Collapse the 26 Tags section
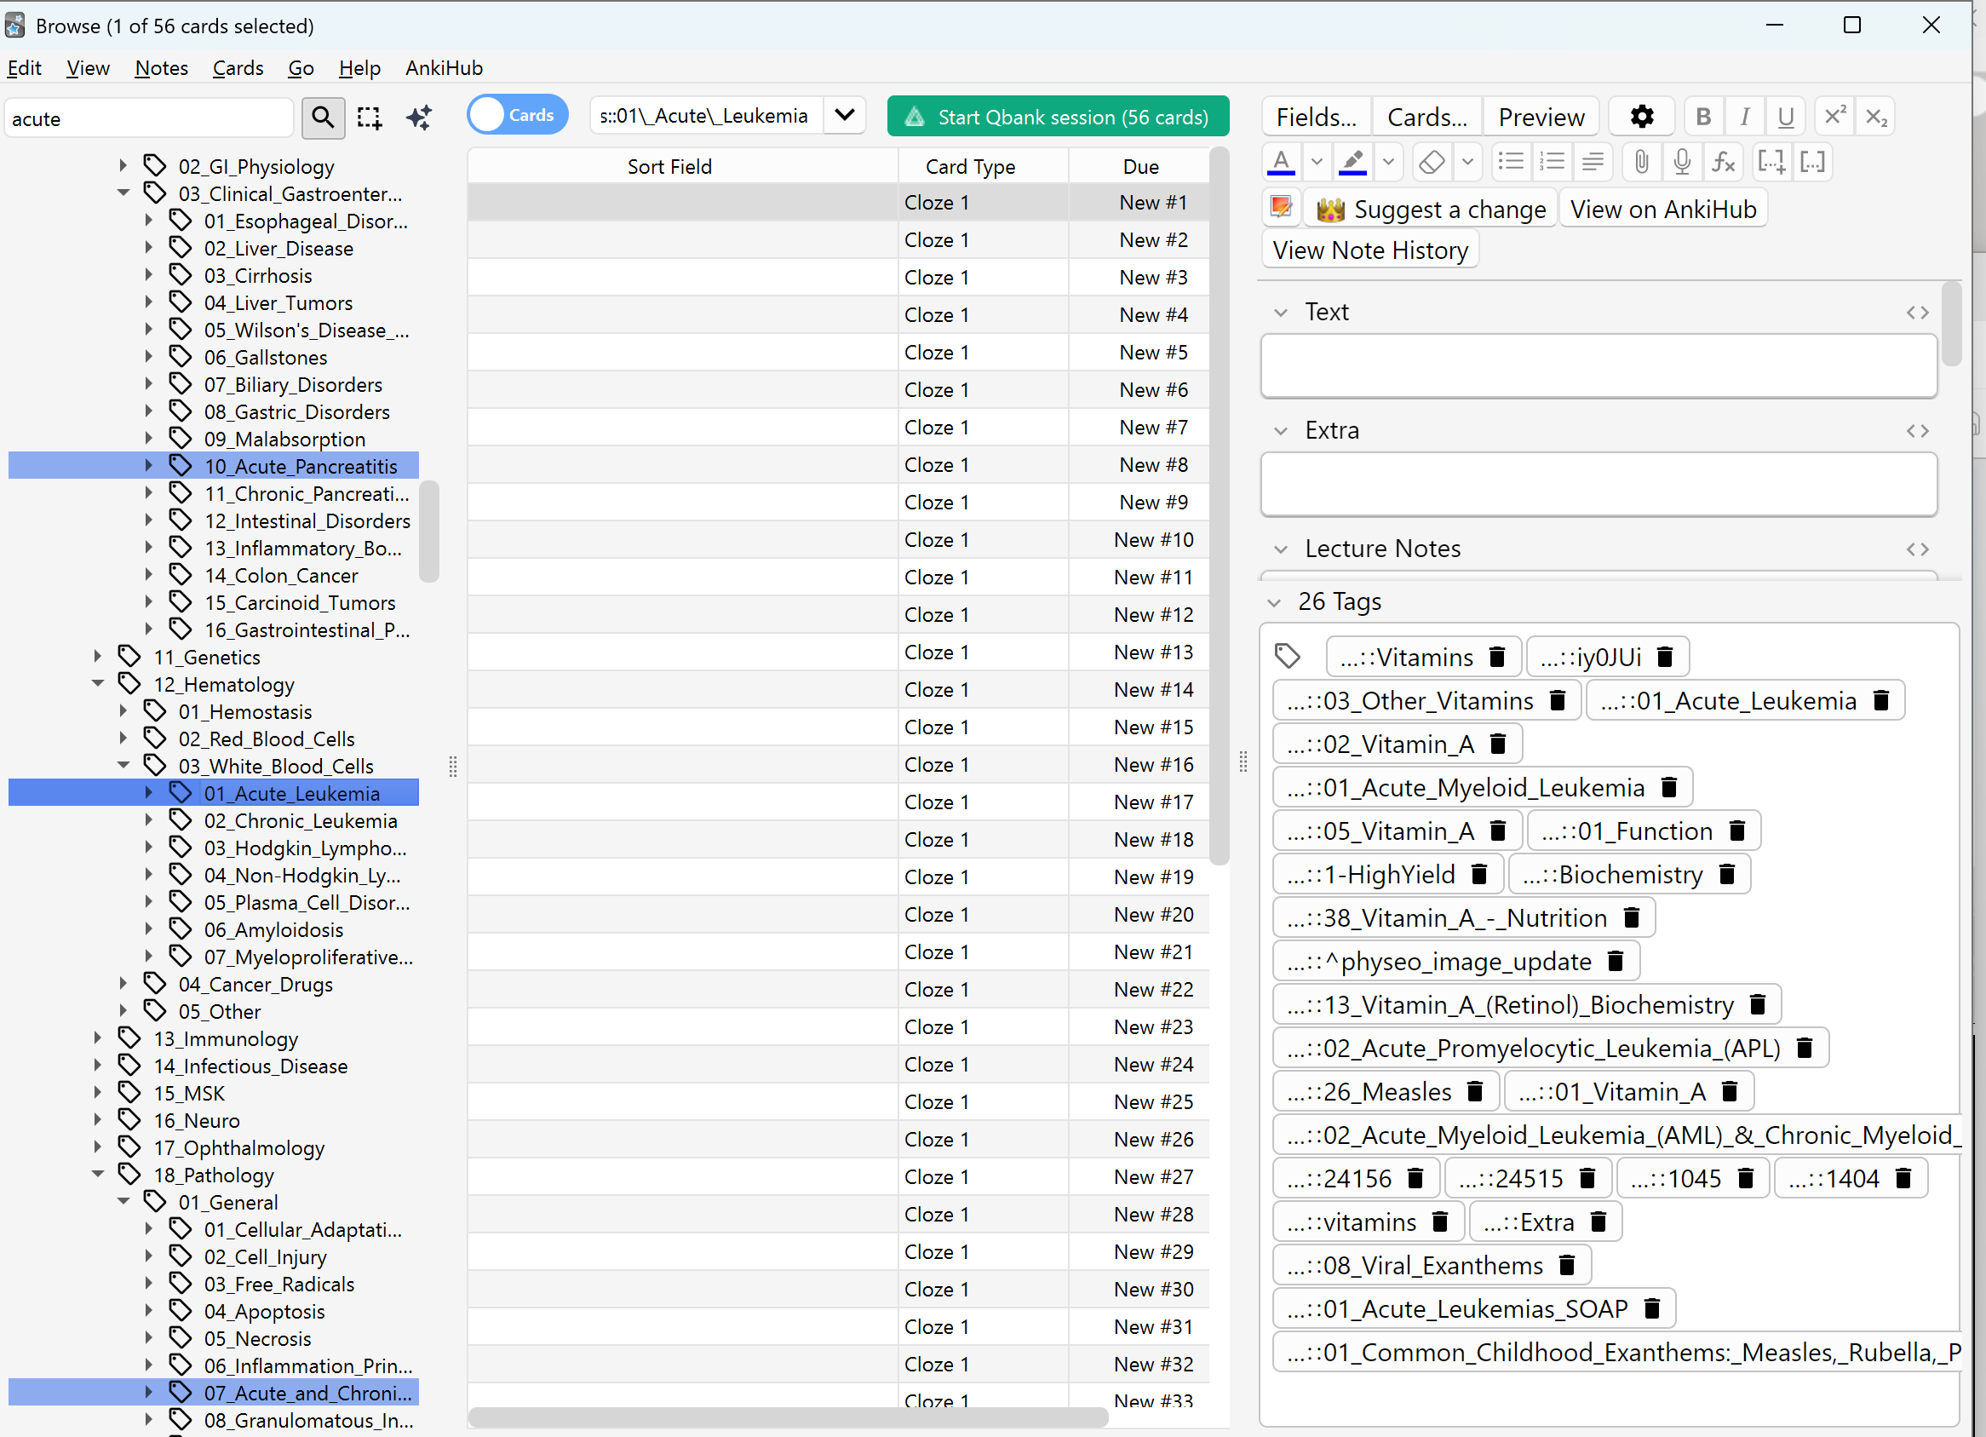The height and width of the screenshot is (1437, 1986). [x=1274, y=602]
